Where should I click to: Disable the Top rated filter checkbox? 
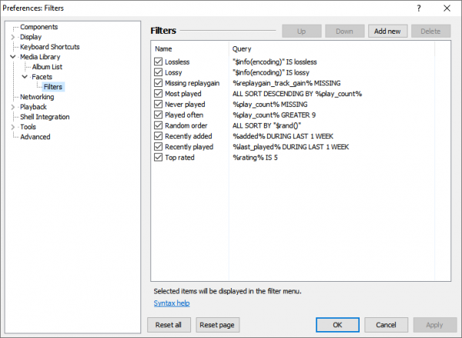click(x=159, y=157)
